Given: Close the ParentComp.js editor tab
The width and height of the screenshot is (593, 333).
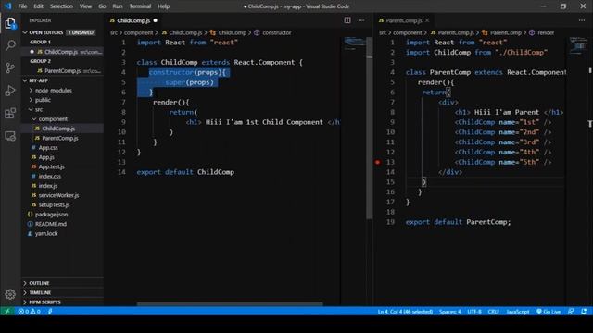Looking at the screenshot, I should pos(427,20).
